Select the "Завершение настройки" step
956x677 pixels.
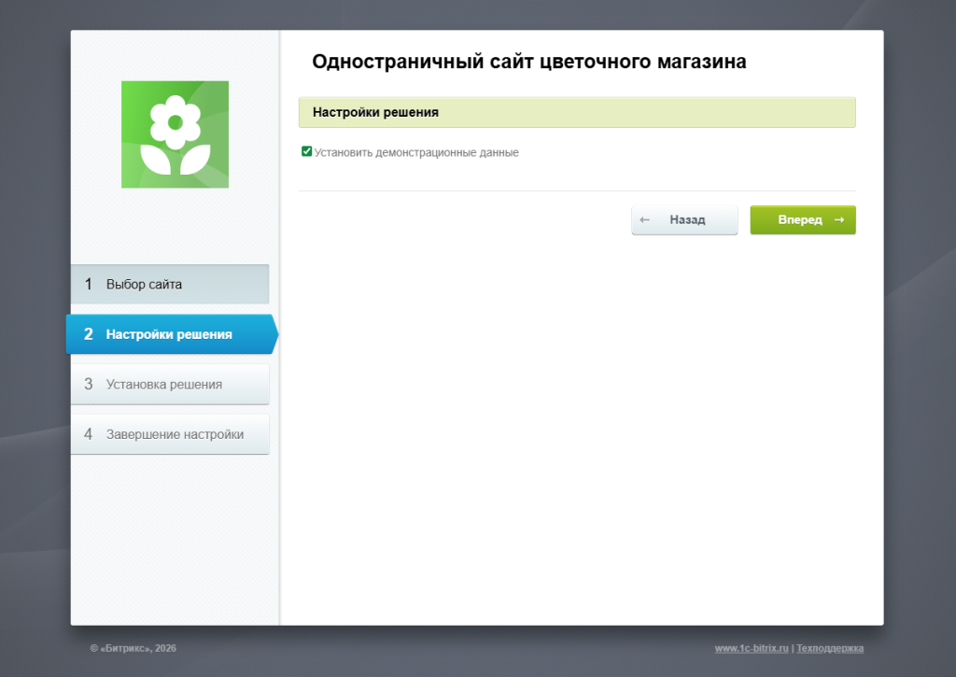(175, 434)
